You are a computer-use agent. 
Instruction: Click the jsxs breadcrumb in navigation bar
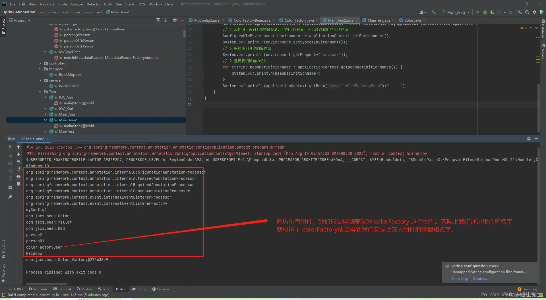87,12
